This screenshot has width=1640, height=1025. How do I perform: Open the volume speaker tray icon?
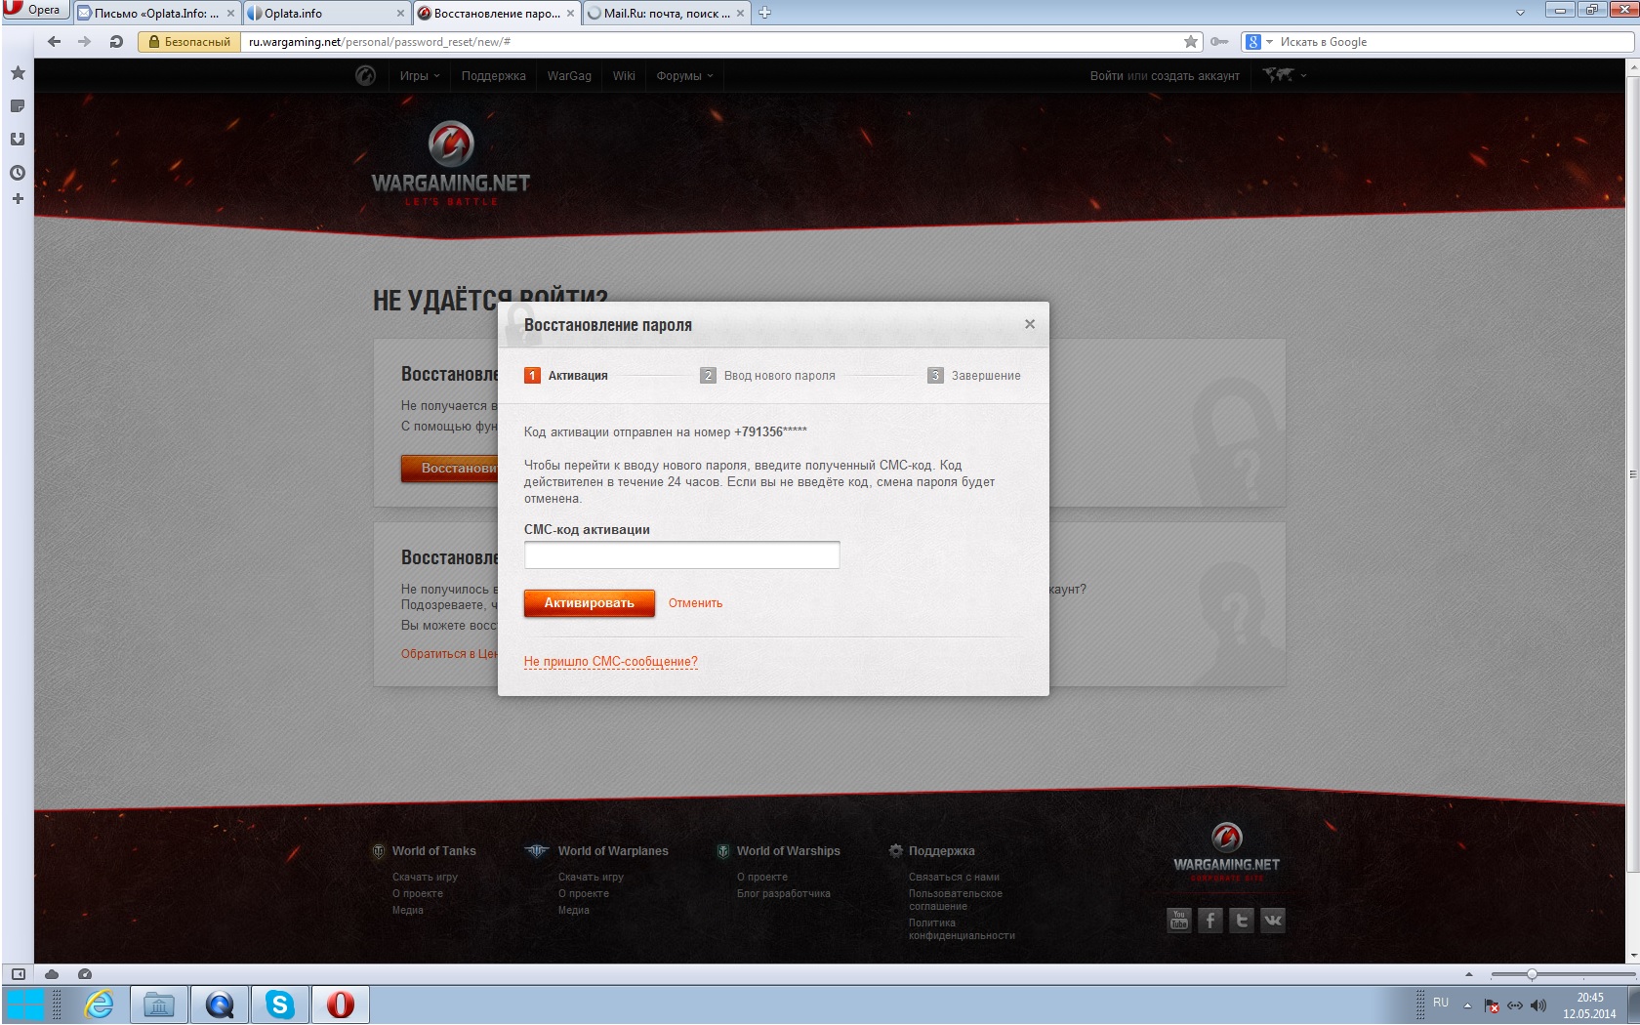click(x=1538, y=1005)
